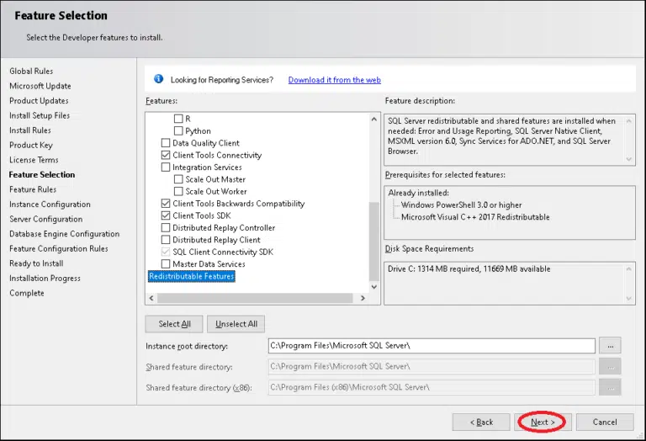This screenshot has width=646, height=441.
Task: Enable Distributed Replay Client checkbox
Action: [x=166, y=240]
